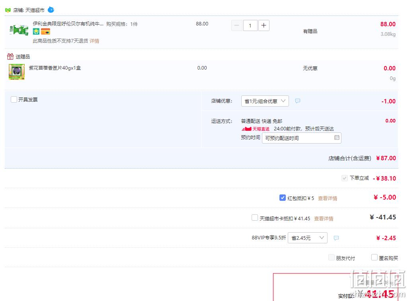Open 查看详情 link for 红包抵扣

pyautogui.click(x=328, y=198)
